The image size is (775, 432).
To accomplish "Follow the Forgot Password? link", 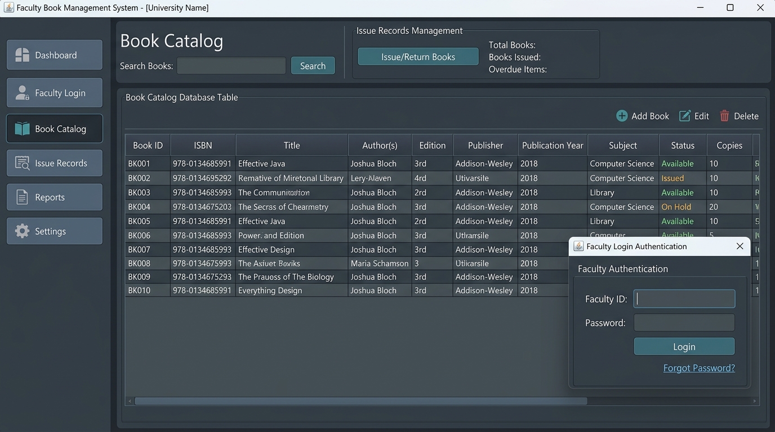I will [x=699, y=368].
